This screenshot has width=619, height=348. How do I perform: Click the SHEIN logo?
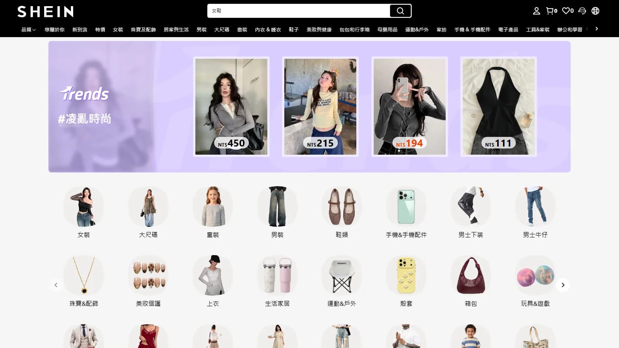click(x=46, y=12)
